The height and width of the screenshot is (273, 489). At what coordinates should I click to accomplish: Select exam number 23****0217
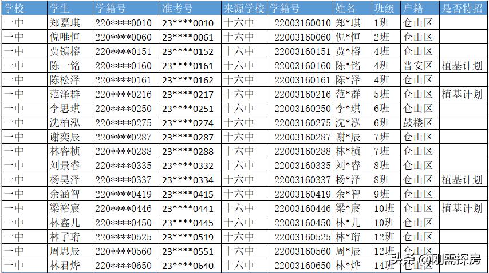tap(188, 94)
